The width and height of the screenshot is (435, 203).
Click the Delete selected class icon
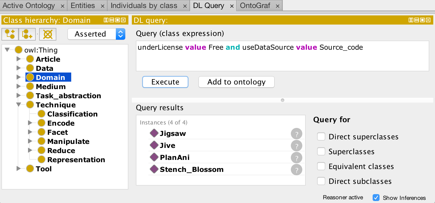point(47,34)
